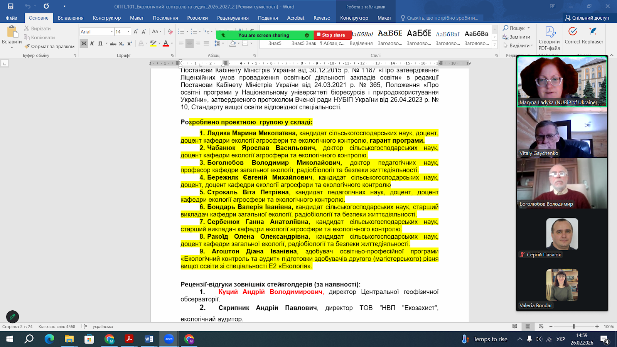Click the Спільний доступ share button
Viewport: 617px width, 347px height.
587,18
